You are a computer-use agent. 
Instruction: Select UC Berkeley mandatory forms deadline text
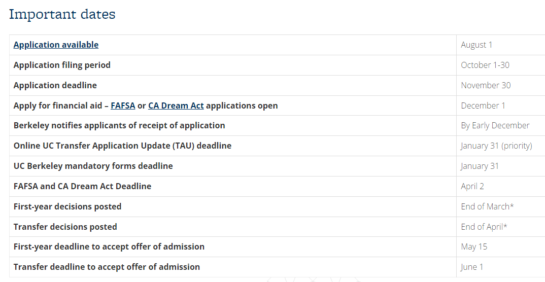pyautogui.click(x=93, y=166)
